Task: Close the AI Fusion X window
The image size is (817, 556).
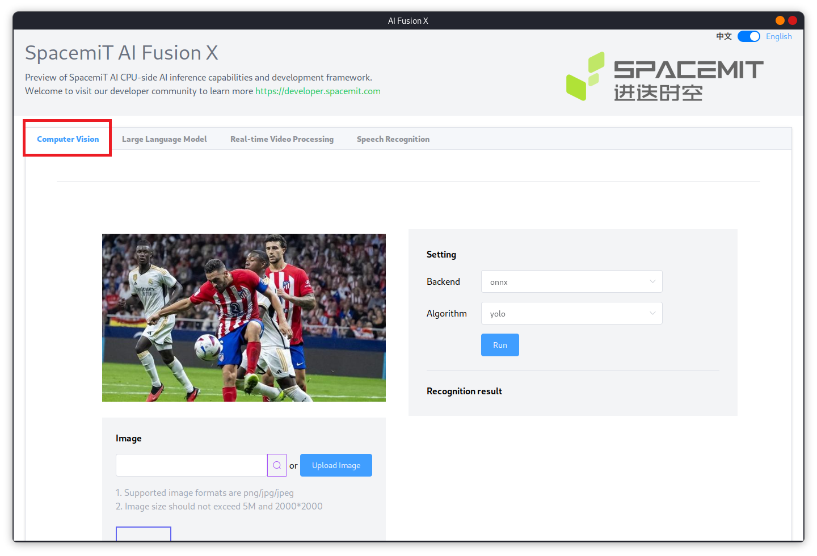Action: [x=793, y=20]
